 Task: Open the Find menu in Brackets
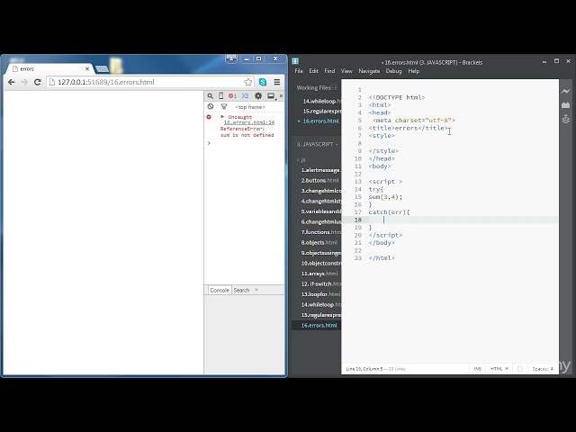329,71
